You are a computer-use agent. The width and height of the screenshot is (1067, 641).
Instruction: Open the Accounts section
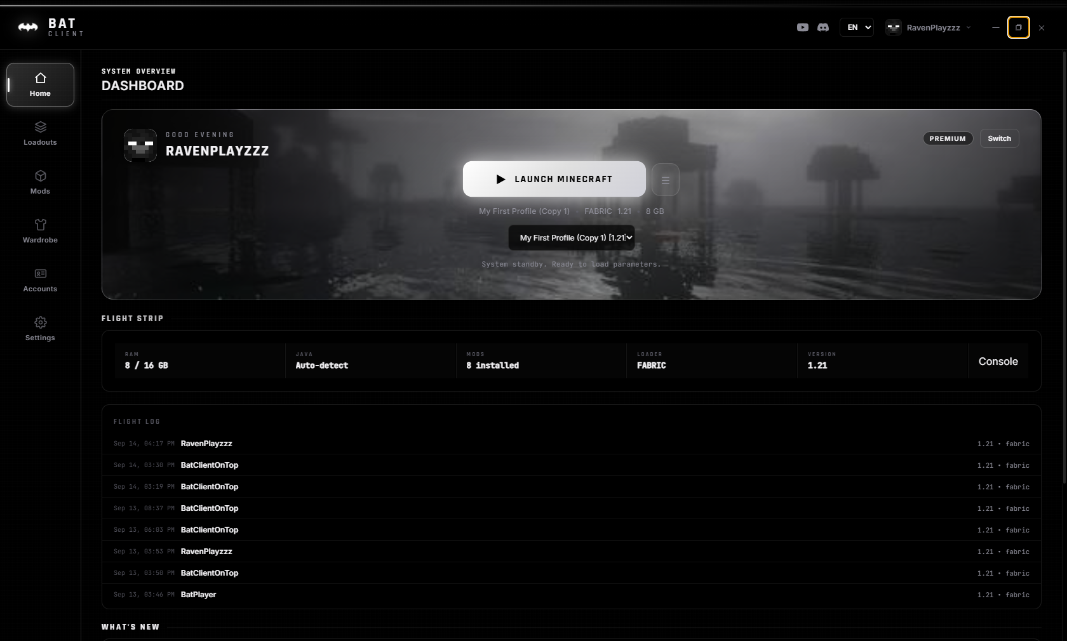tap(40, 280)
